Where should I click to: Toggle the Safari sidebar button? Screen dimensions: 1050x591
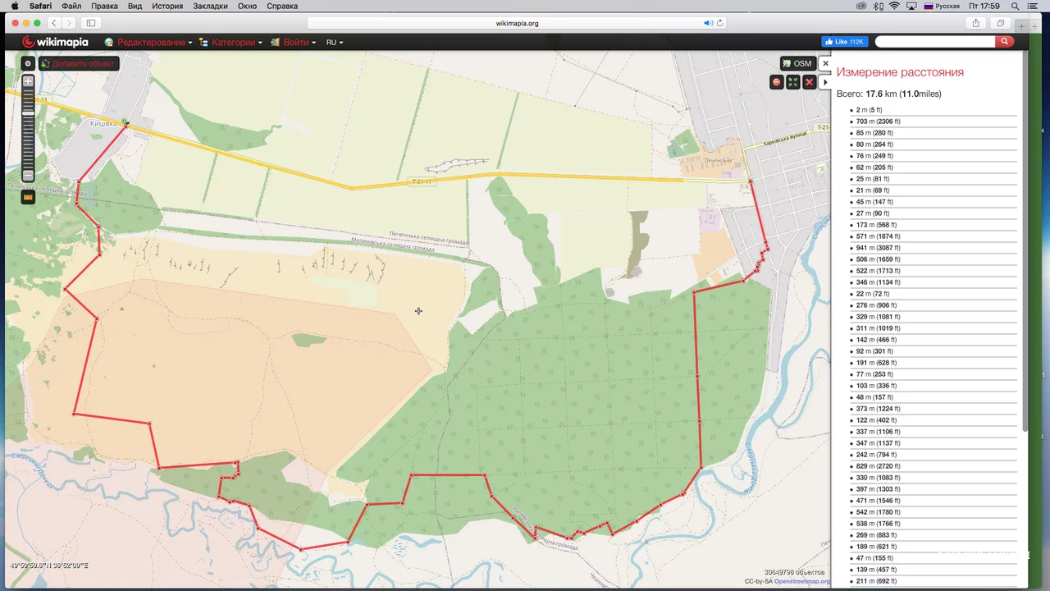[x=91, y=23]
